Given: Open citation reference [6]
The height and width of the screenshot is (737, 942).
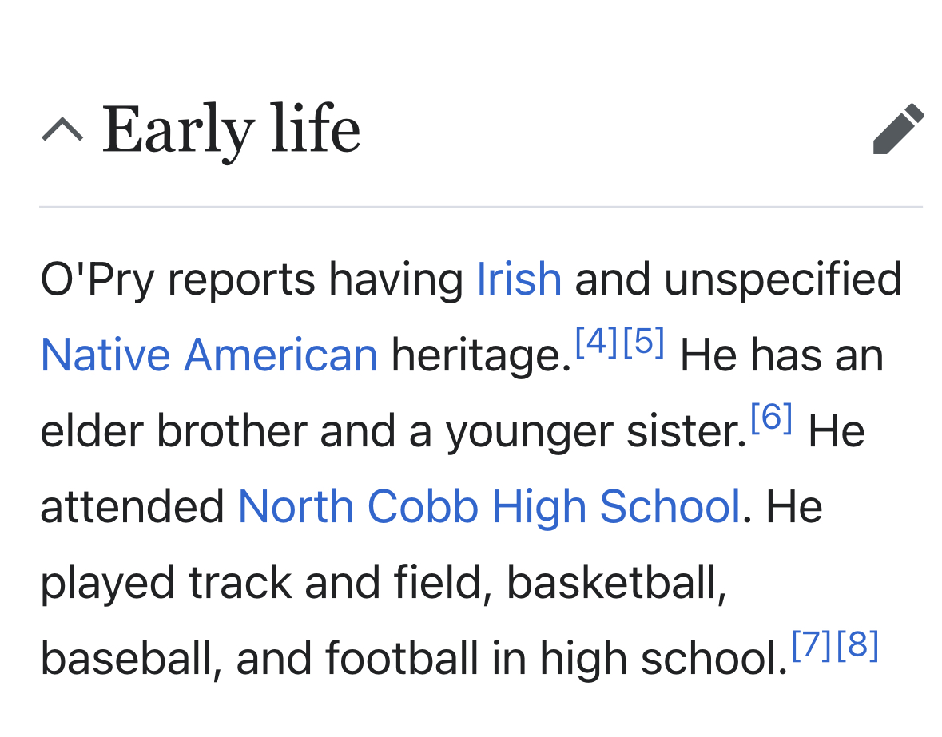Looking at the screenshot, I should click(x=771, y=419).
